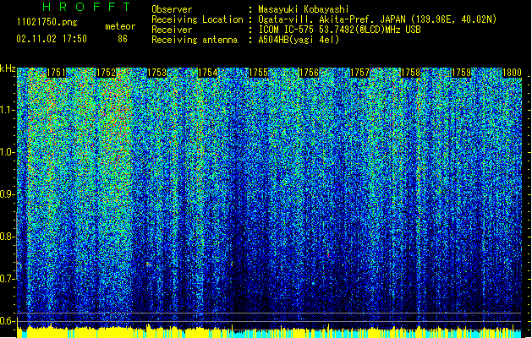Click the 1758 time marker
The width and height of the screenshot is (532, 338).
pos(410,73)
